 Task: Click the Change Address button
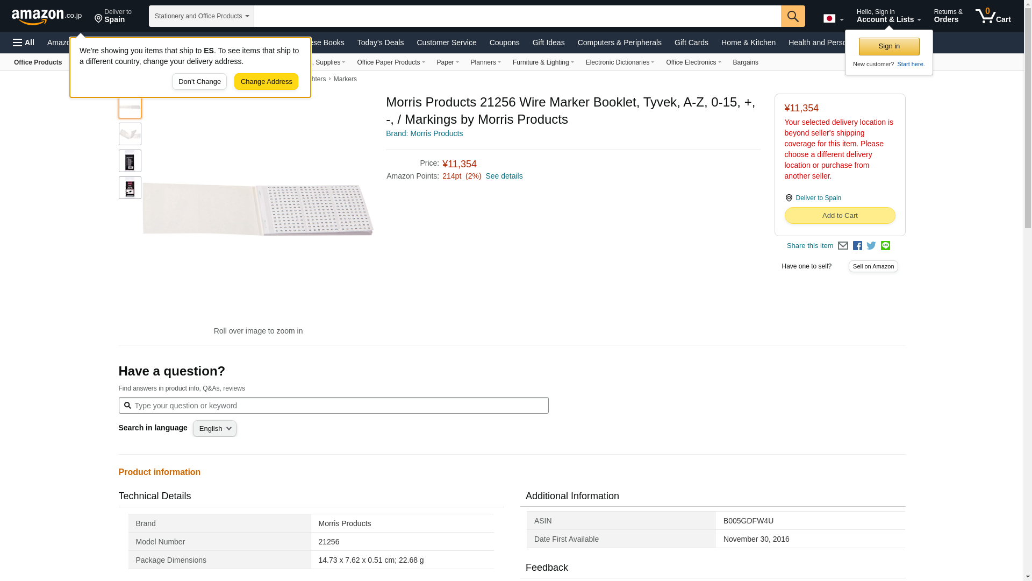tap(266, 82)
